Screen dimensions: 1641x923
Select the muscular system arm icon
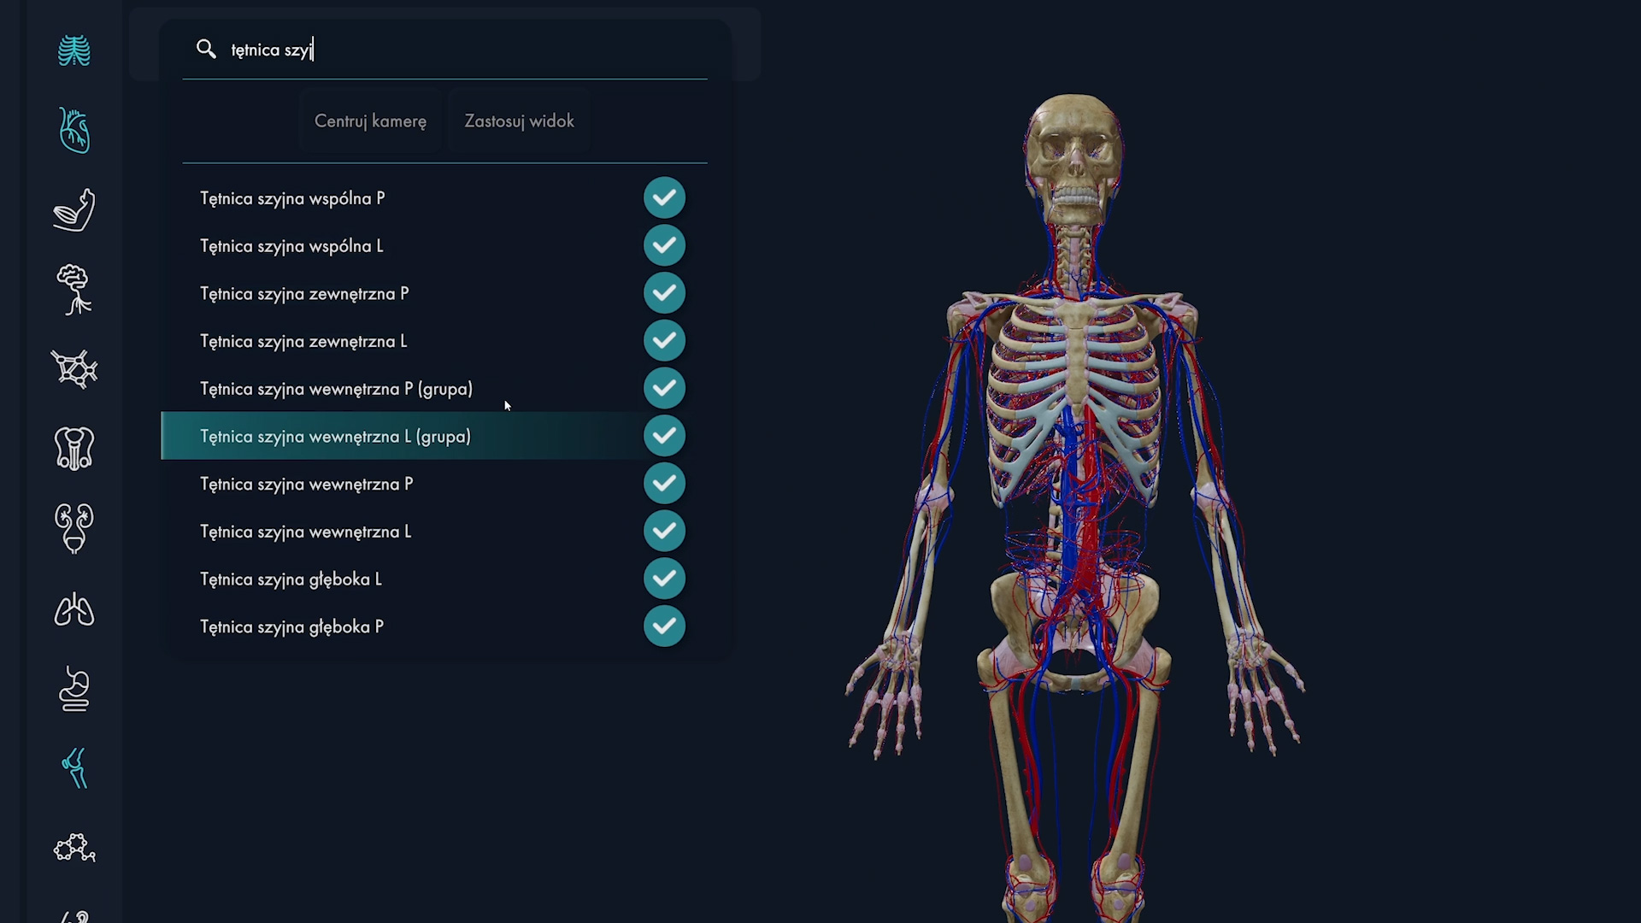74,210
